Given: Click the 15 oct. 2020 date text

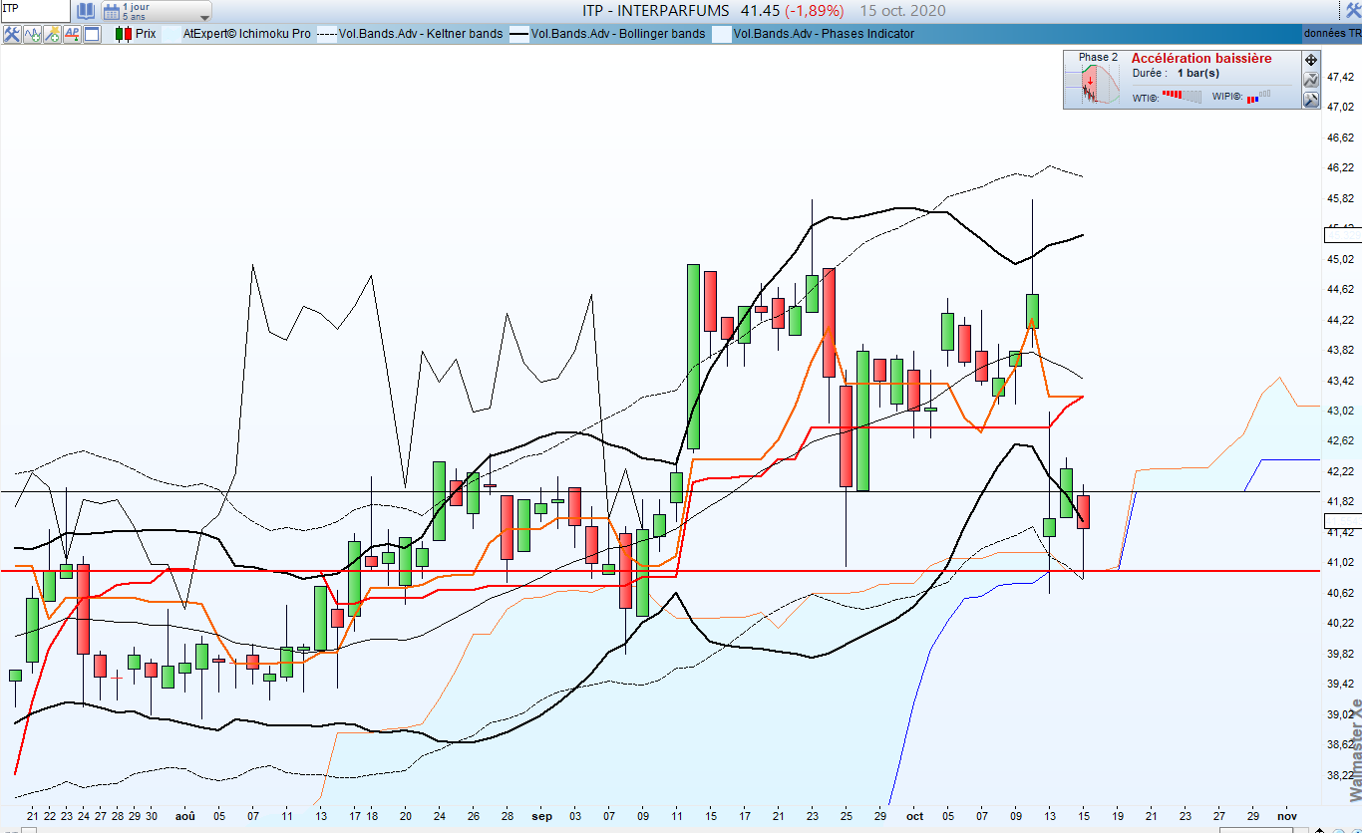Looking at the screenshot, I should coord(901,11).
